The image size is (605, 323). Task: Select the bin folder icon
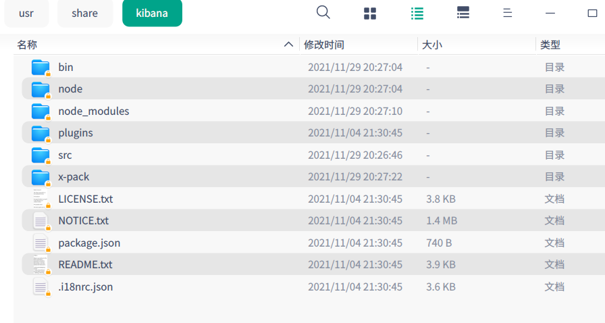tap(41, 68)
